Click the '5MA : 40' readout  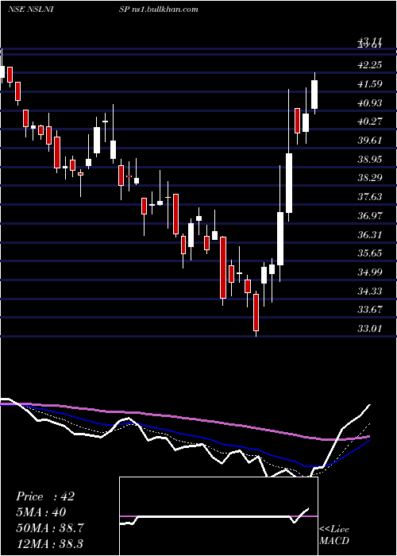click(x=41, y=512)
